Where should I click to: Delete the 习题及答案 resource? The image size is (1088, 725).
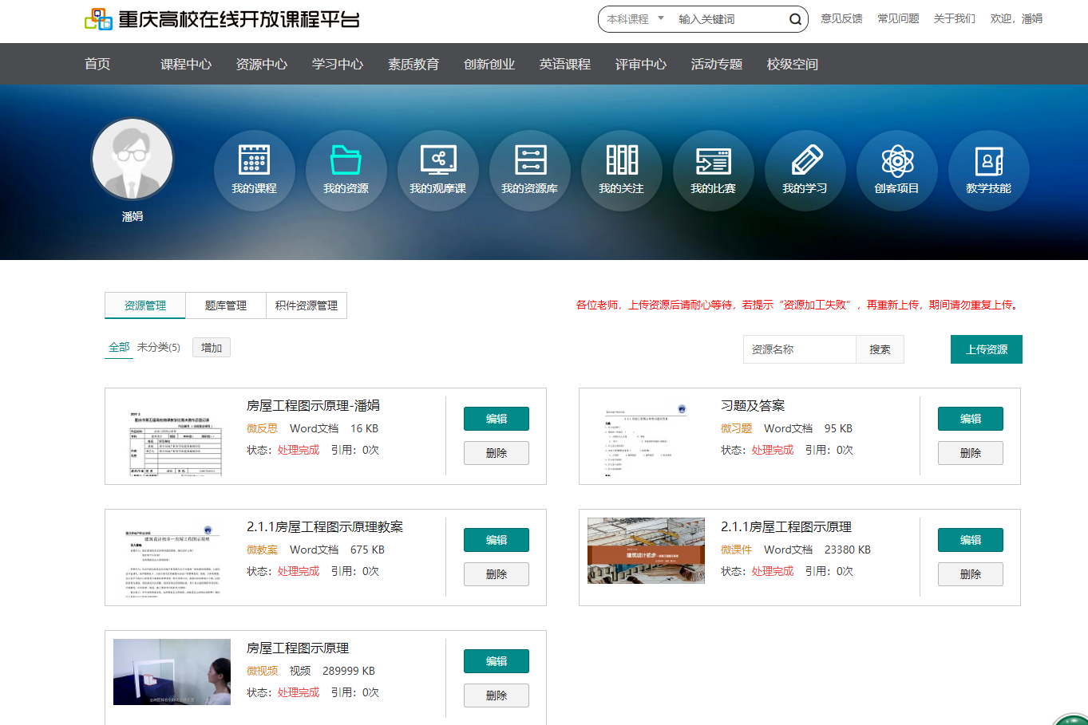pos(970,453)
